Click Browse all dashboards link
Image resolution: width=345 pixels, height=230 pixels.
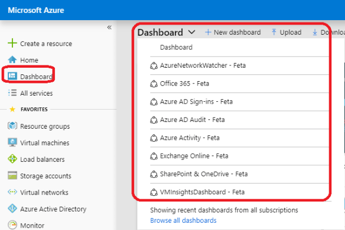pos(183,220)
